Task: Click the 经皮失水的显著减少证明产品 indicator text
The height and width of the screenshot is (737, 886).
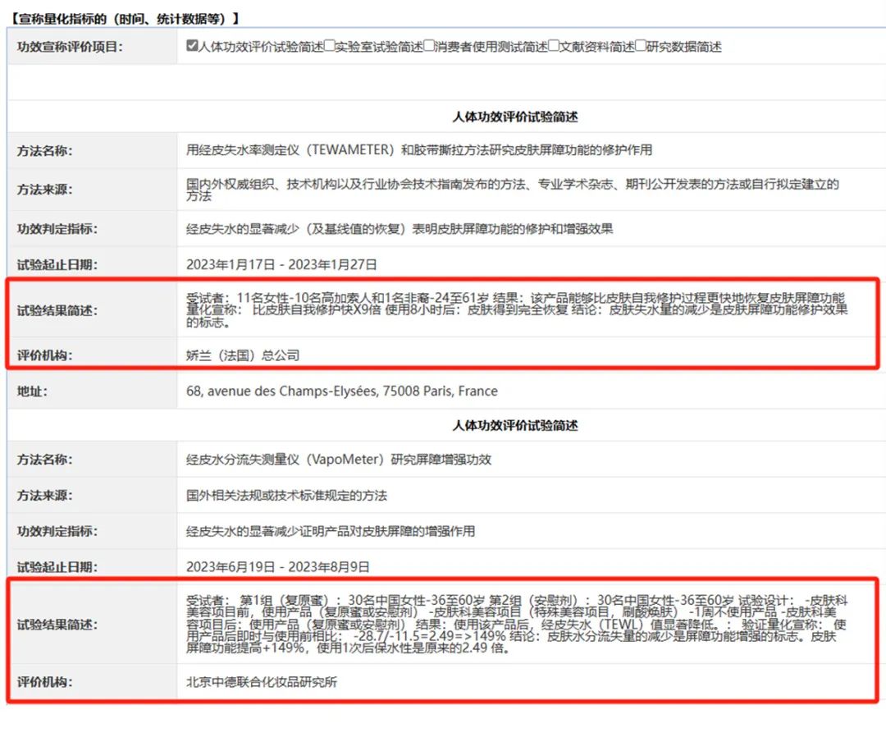Action: point(330,531)
